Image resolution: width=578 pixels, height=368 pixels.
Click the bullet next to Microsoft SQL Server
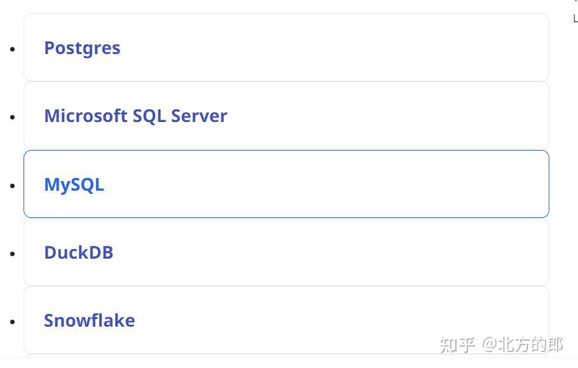(x=13, y=117)
